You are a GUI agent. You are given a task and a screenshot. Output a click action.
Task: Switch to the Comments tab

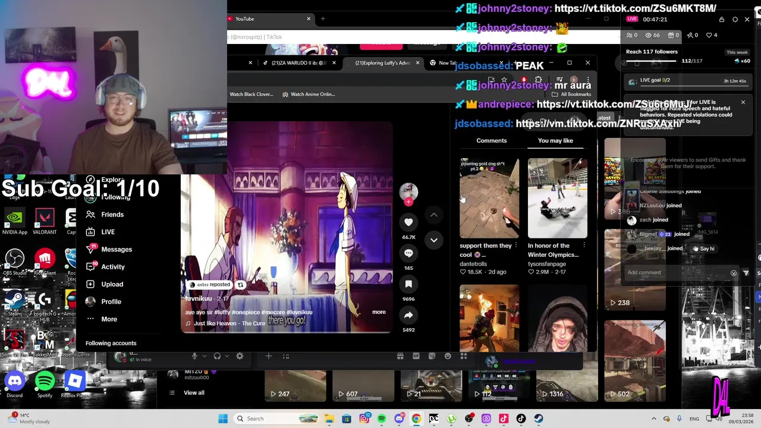coord(492,140)
